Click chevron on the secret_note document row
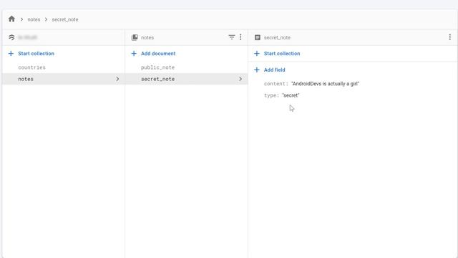This screenshot has width=458, height=258. (x=240, y=79)
